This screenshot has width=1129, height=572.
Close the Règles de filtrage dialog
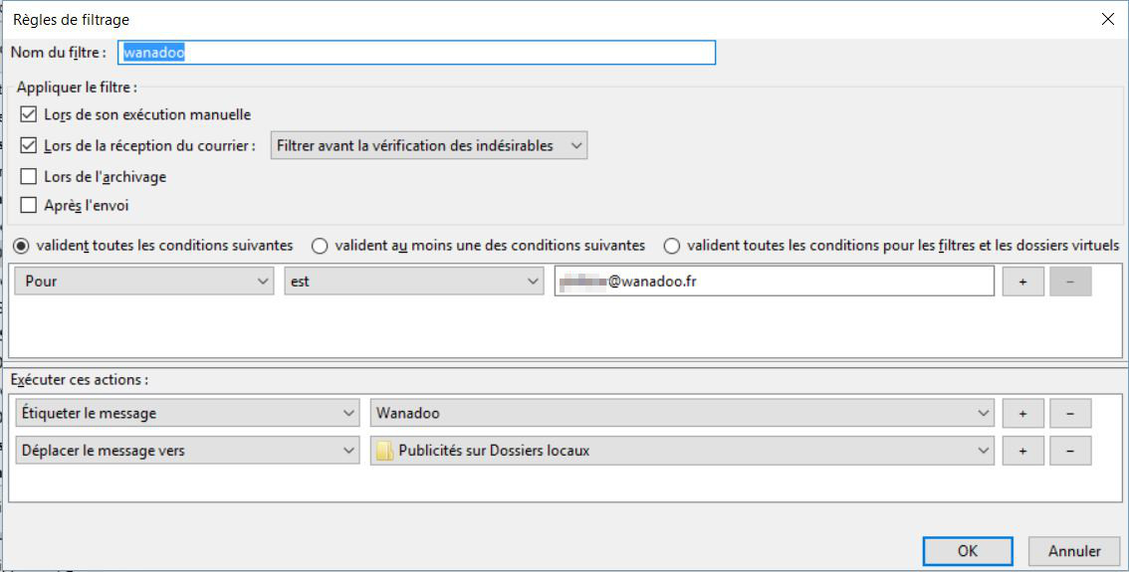[1107, 19]
